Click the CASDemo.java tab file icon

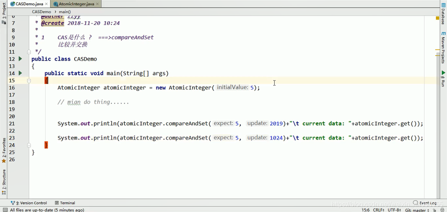[x=12, y=4]
